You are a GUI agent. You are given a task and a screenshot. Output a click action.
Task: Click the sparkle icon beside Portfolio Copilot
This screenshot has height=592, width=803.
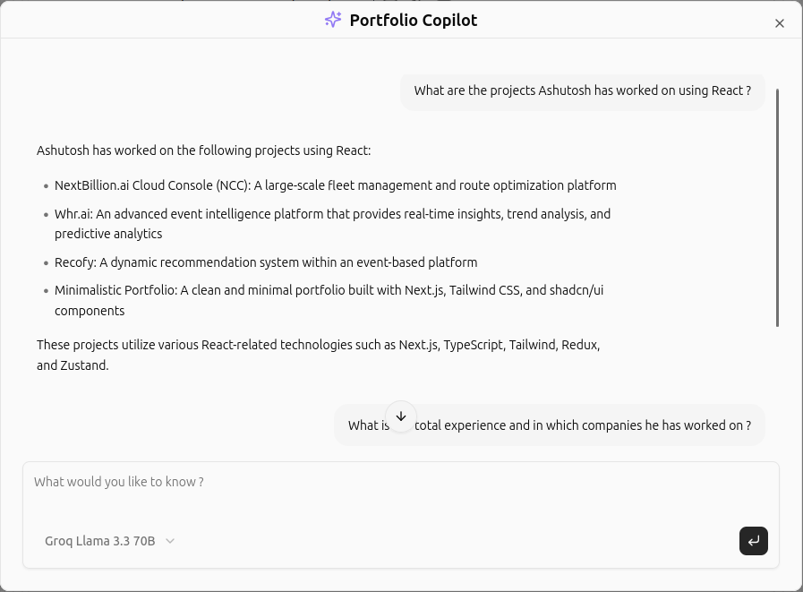[333, 20]
